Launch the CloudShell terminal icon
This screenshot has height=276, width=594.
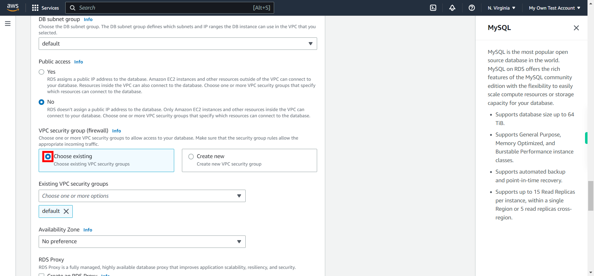(x=433, y=8)
